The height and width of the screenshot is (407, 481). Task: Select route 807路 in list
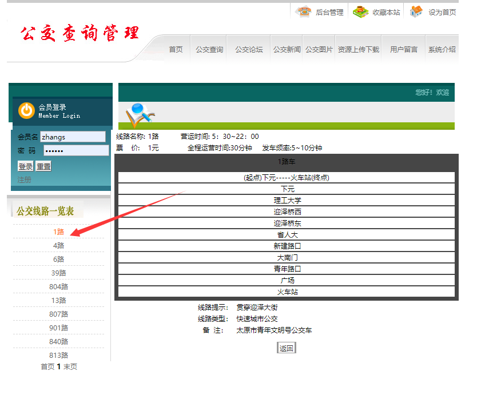(x=58, y=314)
